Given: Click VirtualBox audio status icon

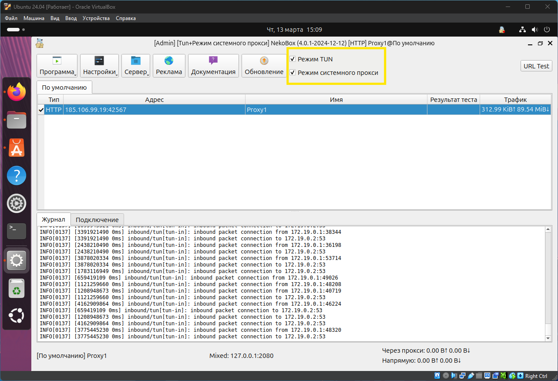Looking at the screenshot, I should click(454, 376).
